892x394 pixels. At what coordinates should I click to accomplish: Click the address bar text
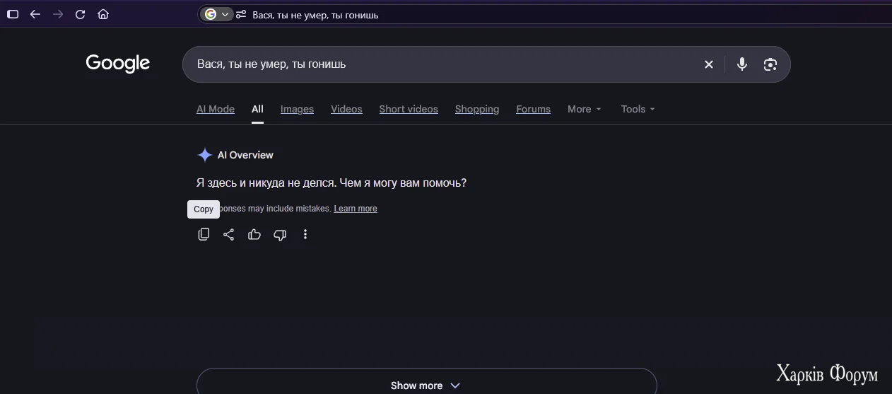click(x=315, y=15)
